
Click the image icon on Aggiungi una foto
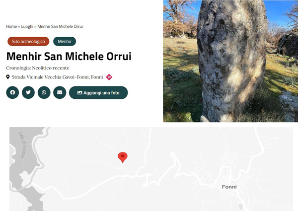pyautogui.click(x=79, y=93)
